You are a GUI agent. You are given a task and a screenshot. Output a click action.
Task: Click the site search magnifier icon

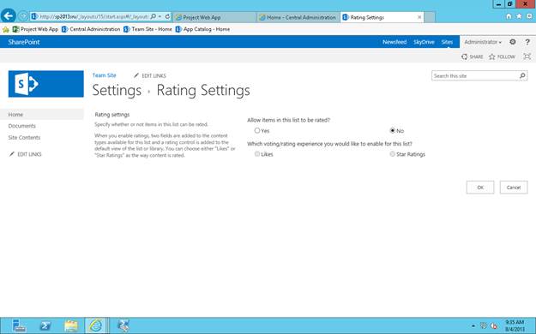522,75
